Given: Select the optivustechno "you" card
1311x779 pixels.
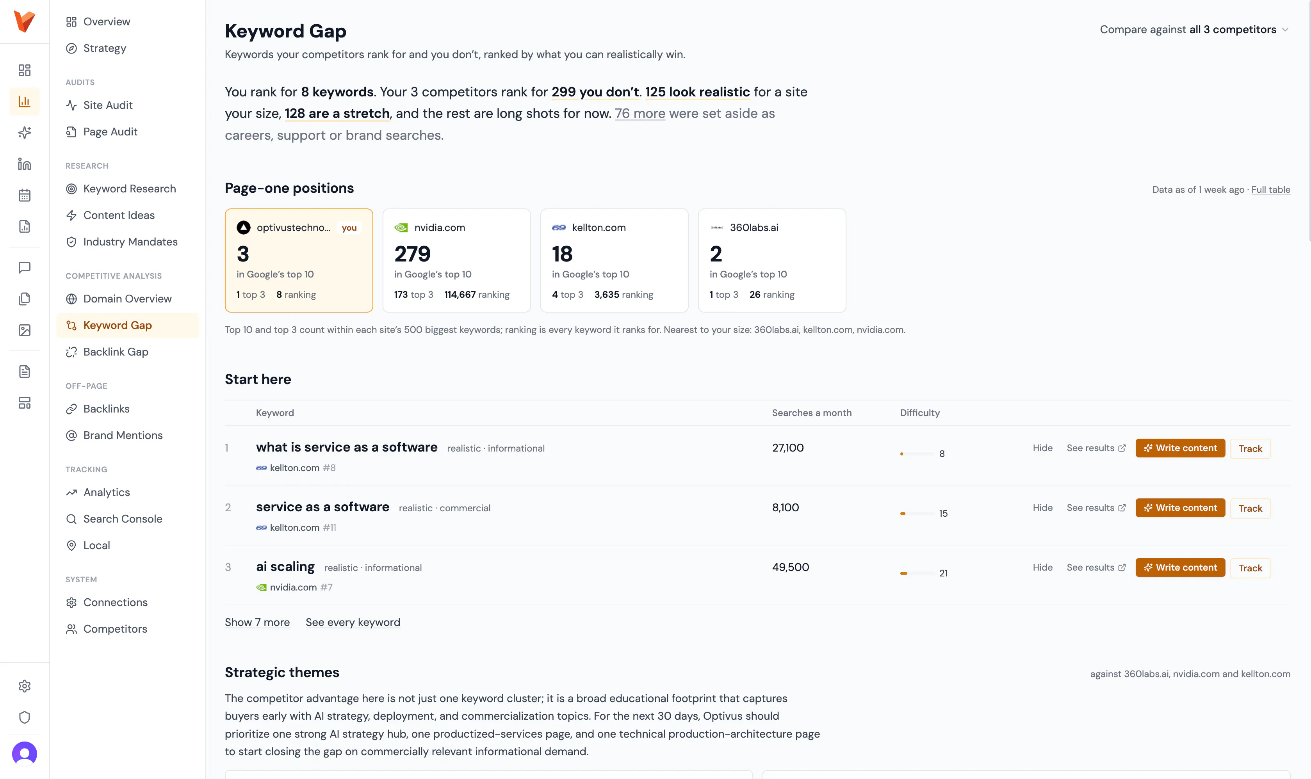Looking at the screenshot, I should coord(299,261).
